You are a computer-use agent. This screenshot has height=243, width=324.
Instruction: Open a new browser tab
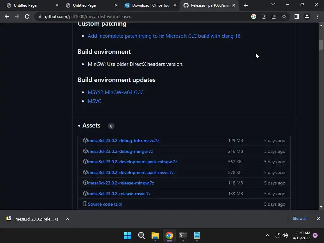(x=246, y=5)
